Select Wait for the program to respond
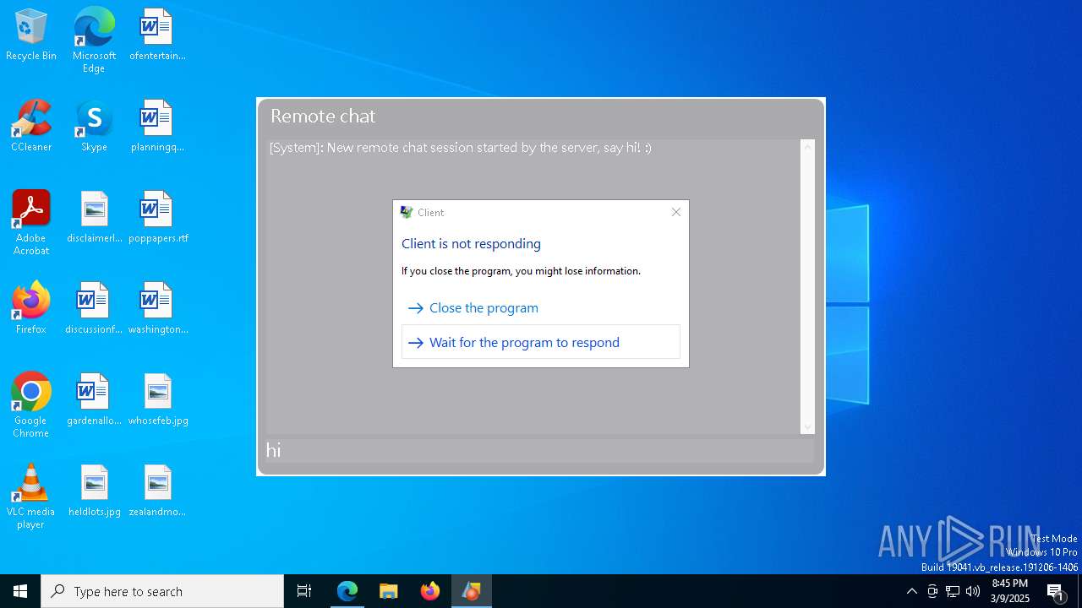Viewport: 1082px width, 608px height. click(x=540, y=342)
